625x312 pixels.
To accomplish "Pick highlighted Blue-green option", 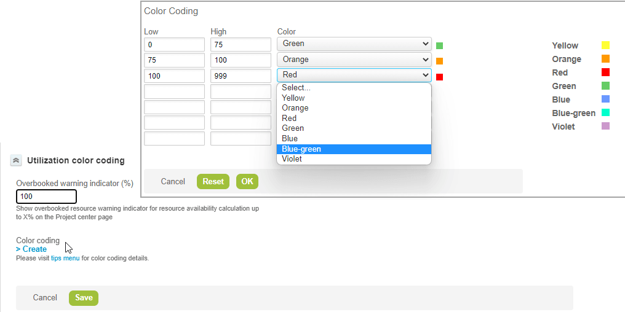I will 354,149.
